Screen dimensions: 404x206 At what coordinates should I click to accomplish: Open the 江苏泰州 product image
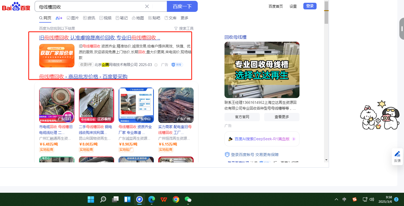point(97,105)
